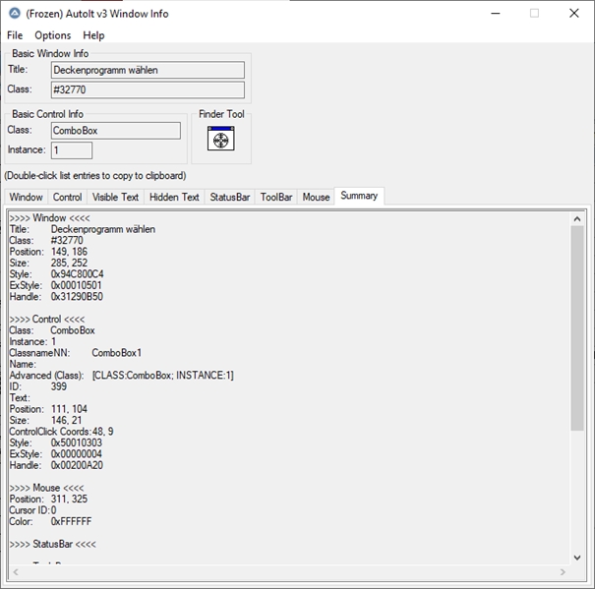Select the control Position '111, 104' line
This screenshot has height=589, width=595.
click(x=48, y=409)
